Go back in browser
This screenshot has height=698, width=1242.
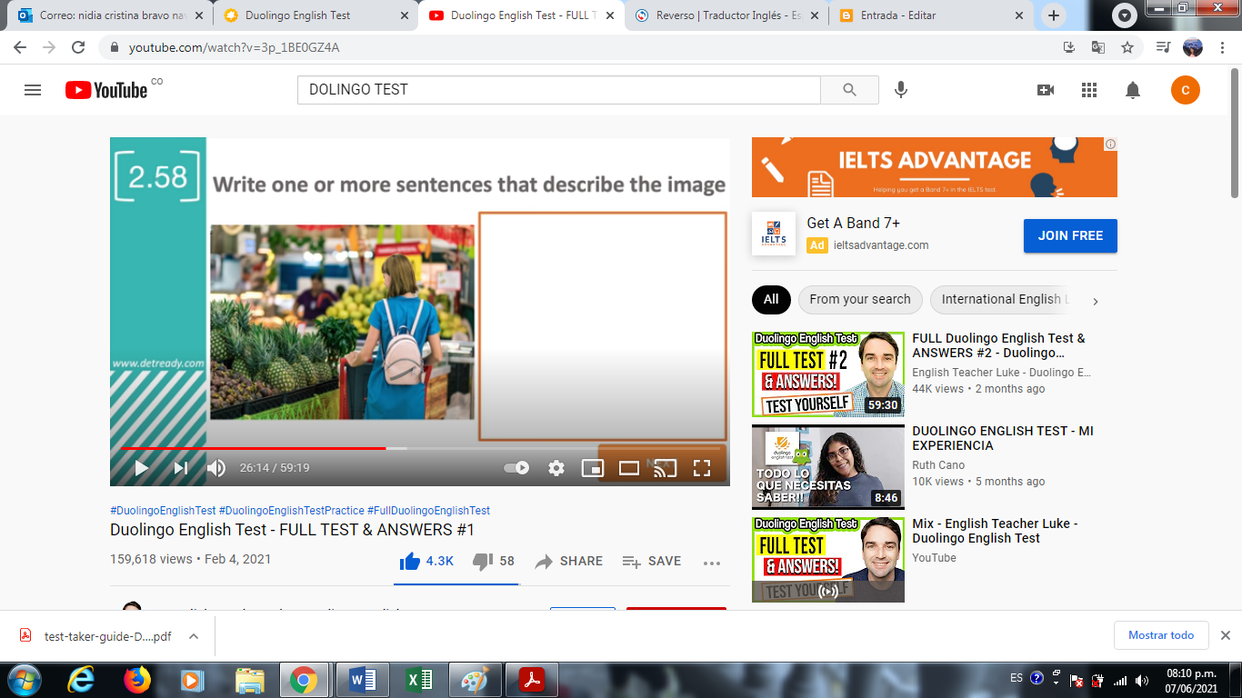click(x=20, y=47)
